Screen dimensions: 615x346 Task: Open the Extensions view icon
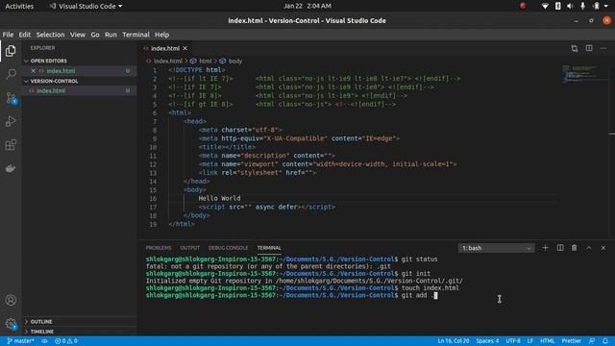(11, 145)
